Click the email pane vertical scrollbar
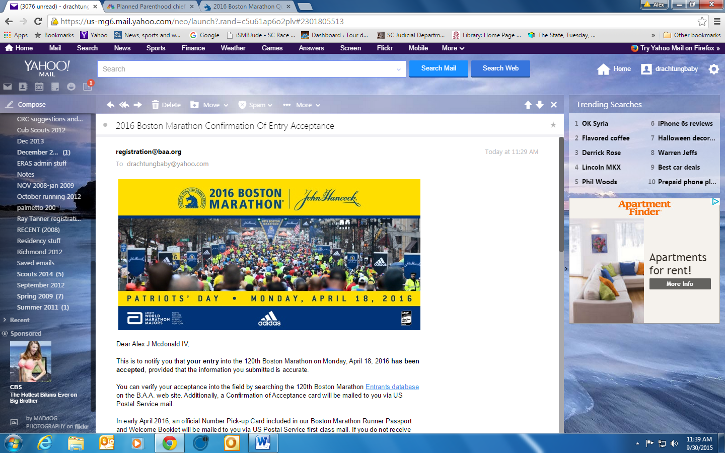This screenshot has width=725, height=453. click(x=561, y=201)
